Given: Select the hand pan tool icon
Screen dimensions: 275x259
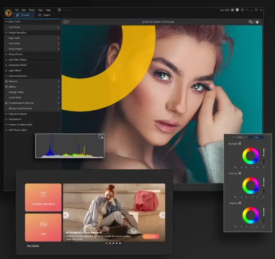Looking at the screenshot, I should [257, 22].
